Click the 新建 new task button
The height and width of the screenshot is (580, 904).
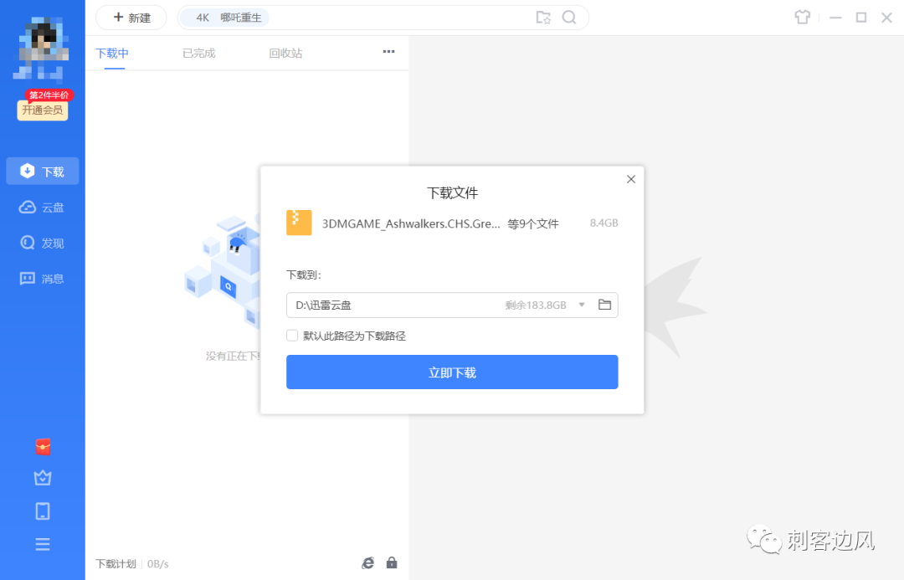(x=131, y=18)
